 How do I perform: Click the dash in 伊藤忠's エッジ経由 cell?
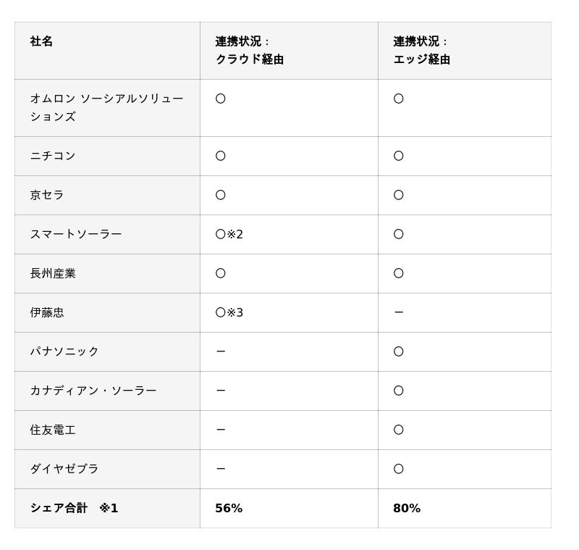click(x=399, y=312)
